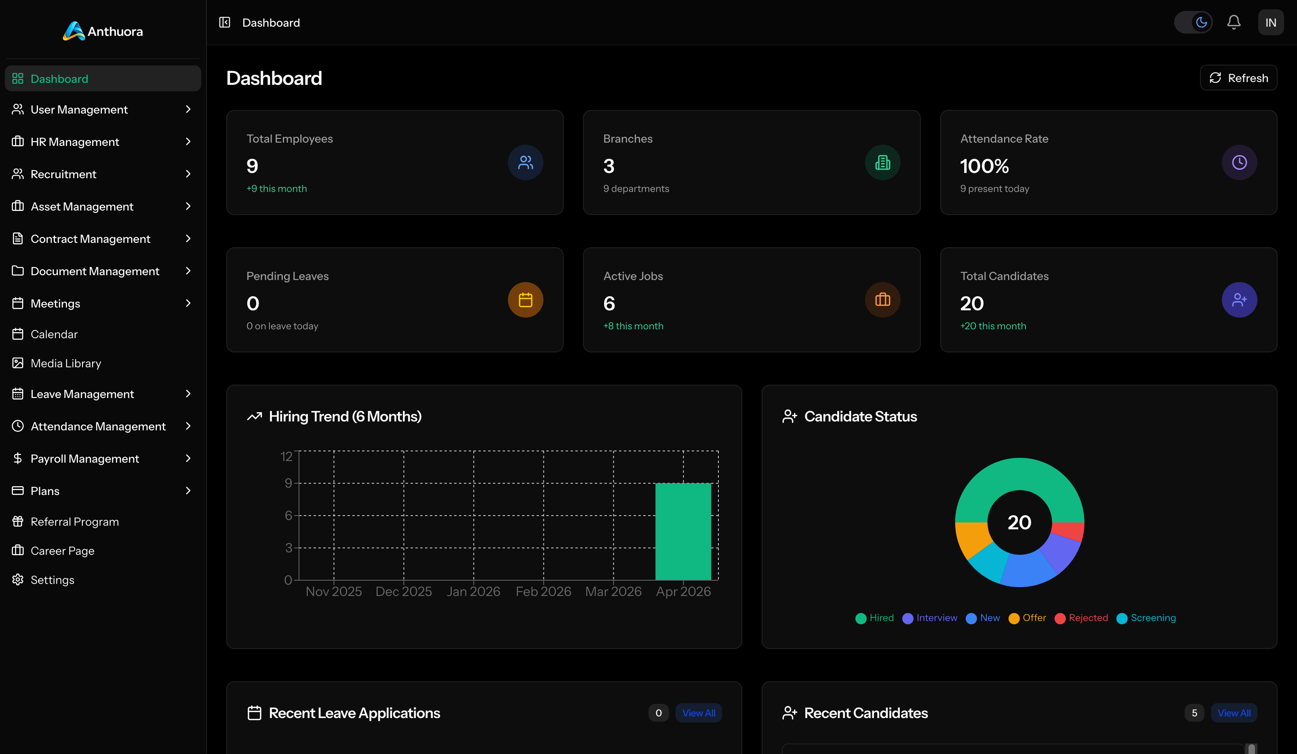Expand the Recruitment chevron
Viewport: 1297px width, 754px height.
point(188,174)
